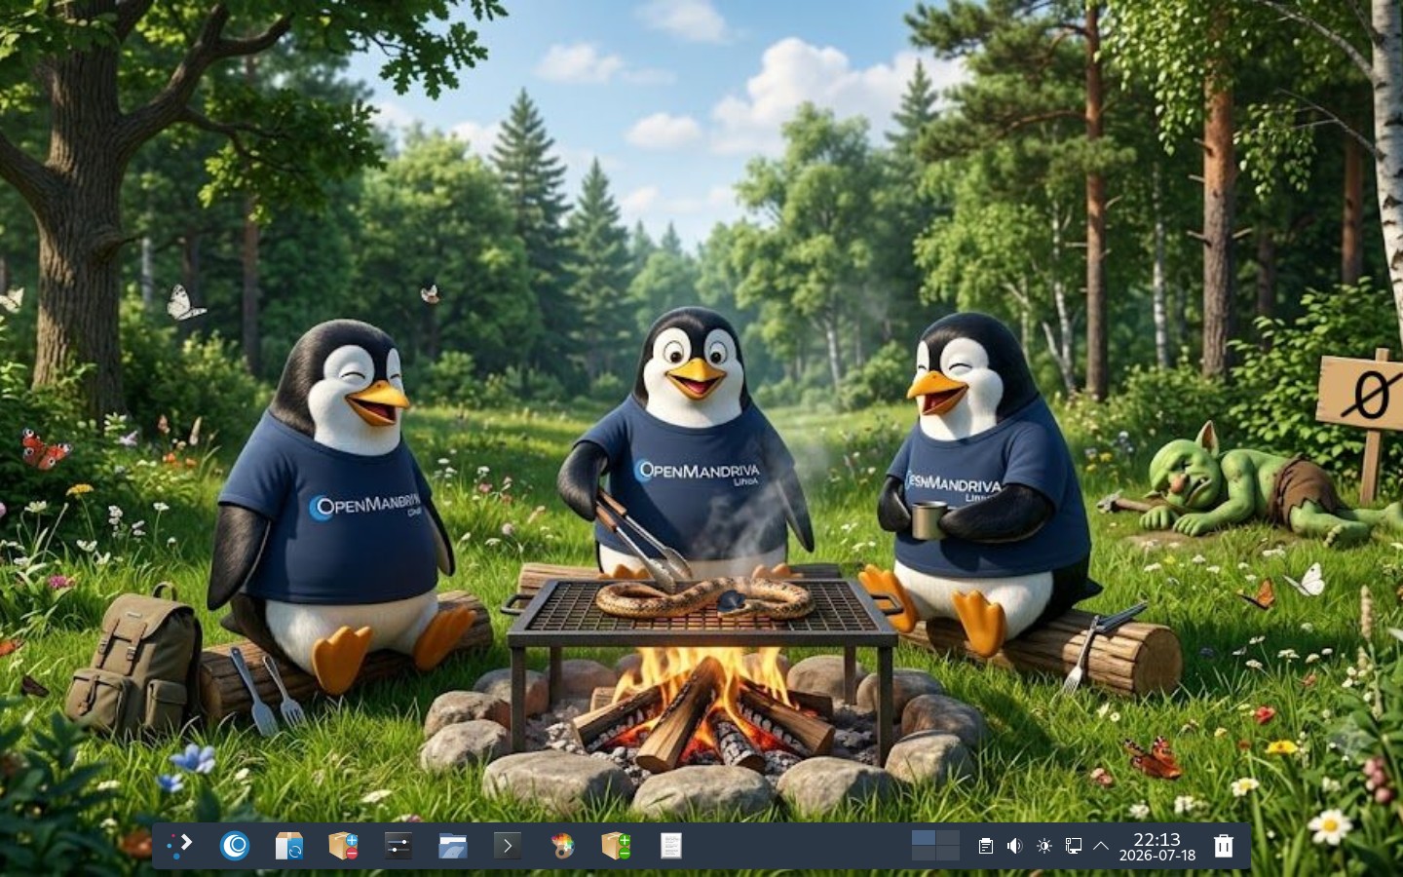Open the software update tool icon
This screenshot has width=1403, height=877.
[288, 846]
